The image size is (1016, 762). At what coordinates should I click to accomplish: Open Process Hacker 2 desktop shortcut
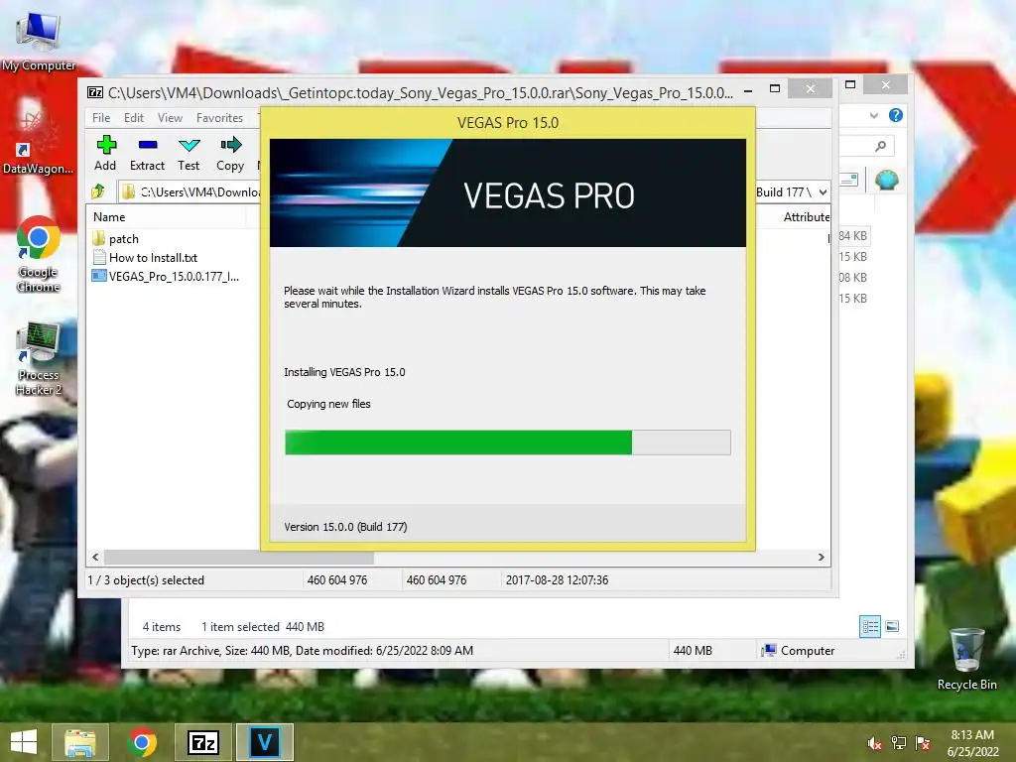click(39, 358)
